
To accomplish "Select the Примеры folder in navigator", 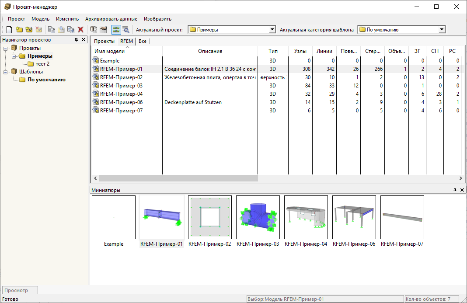I will pos(40,56).
